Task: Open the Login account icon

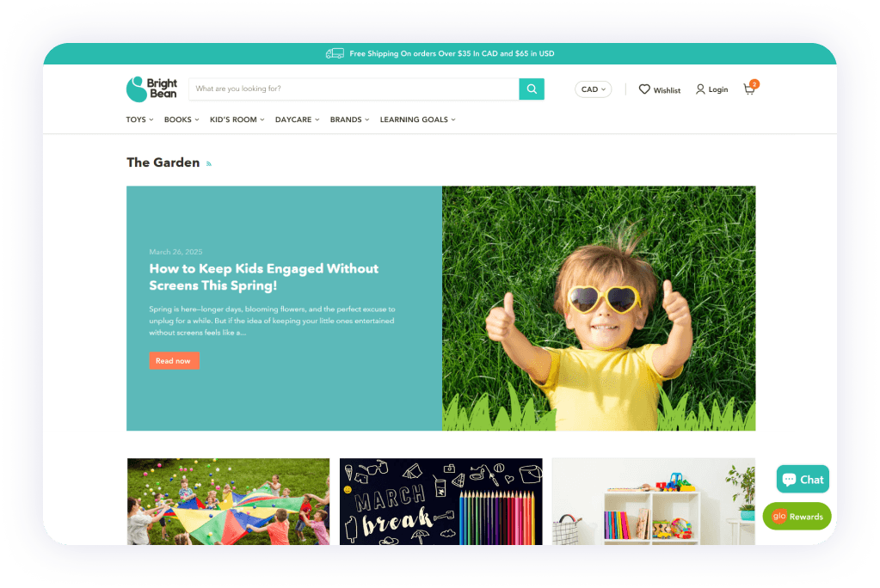Action: click(x=700, y=89)
